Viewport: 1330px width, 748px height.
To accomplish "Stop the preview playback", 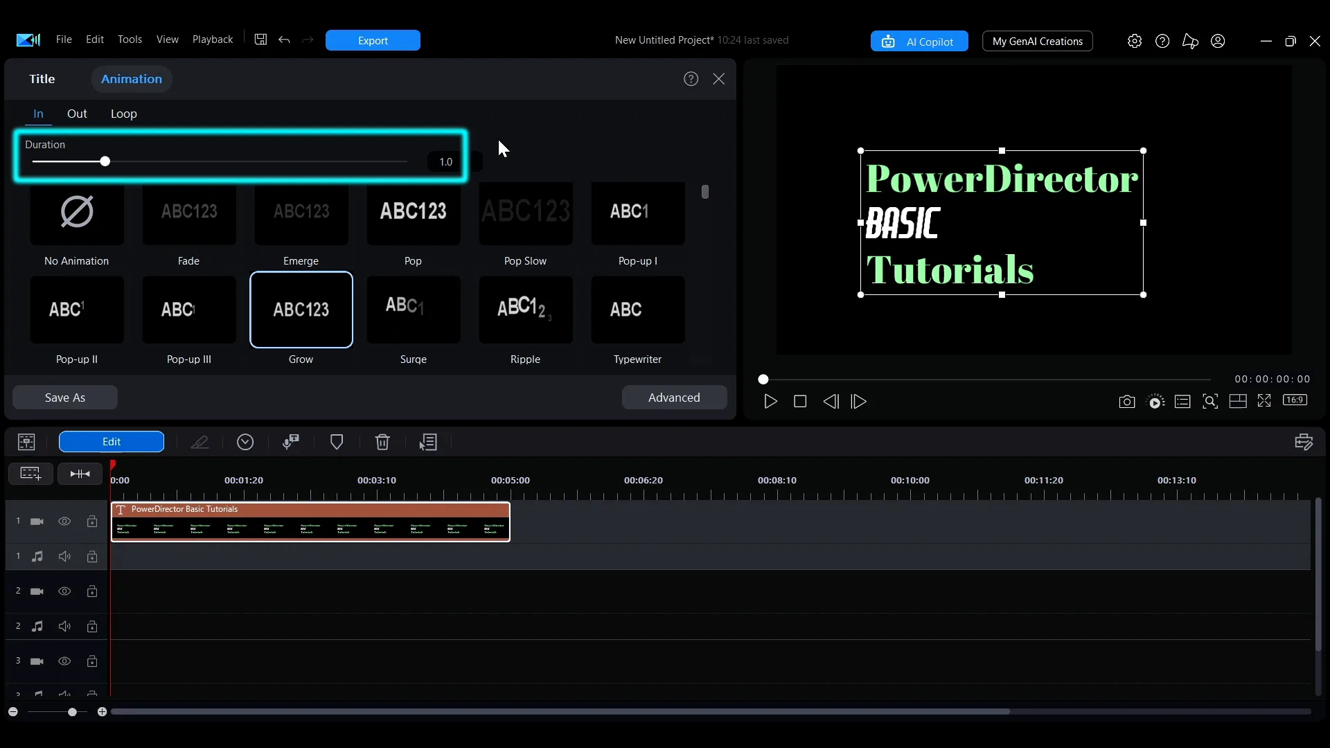I will pyautogui.click(x=800, y=402).
